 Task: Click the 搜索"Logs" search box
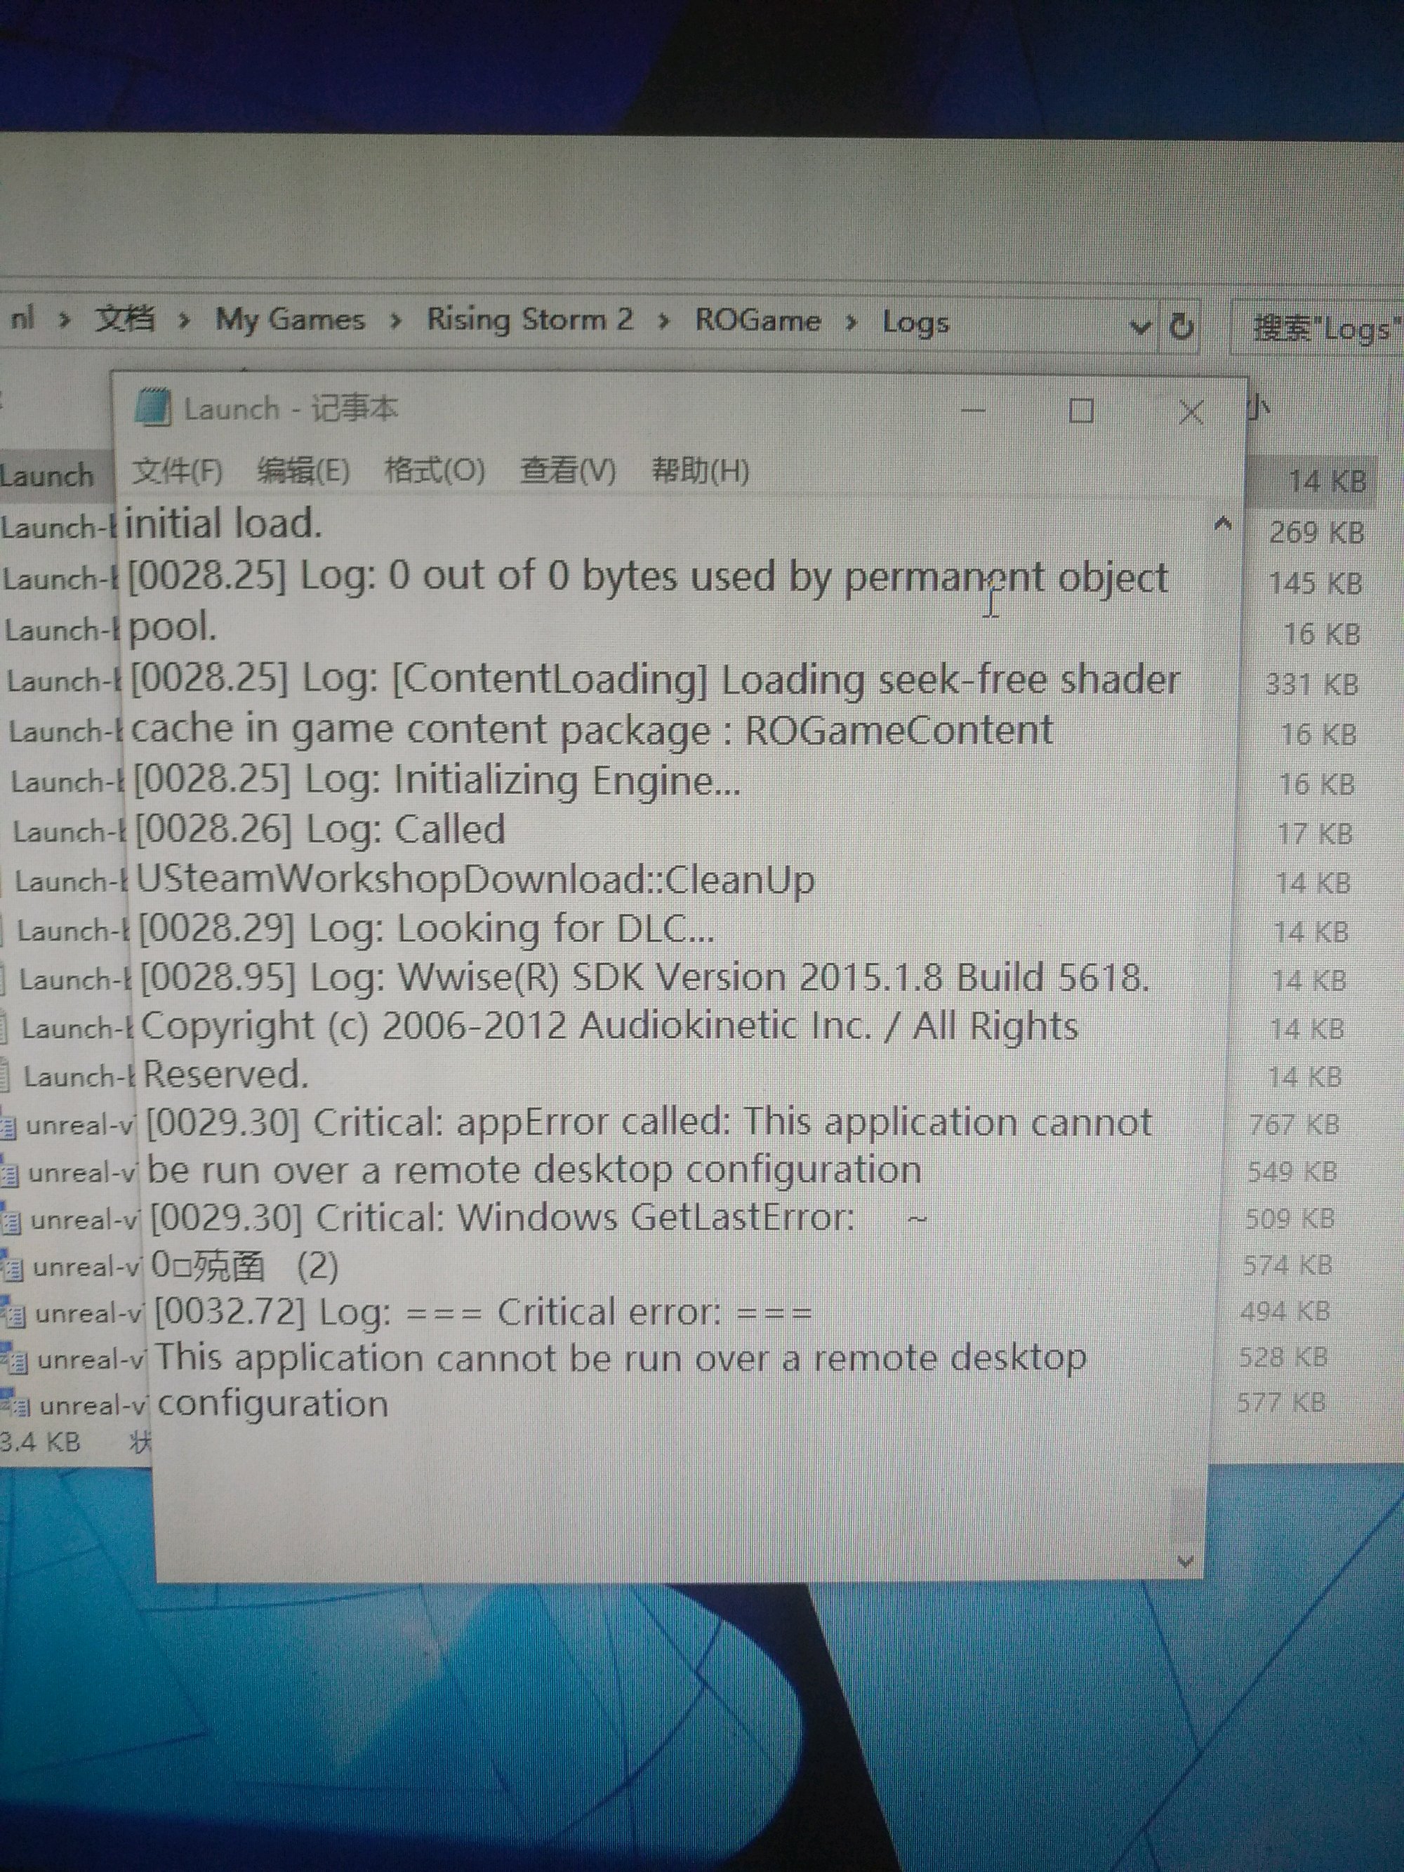pyautogui.click(x=1325, y=328)
